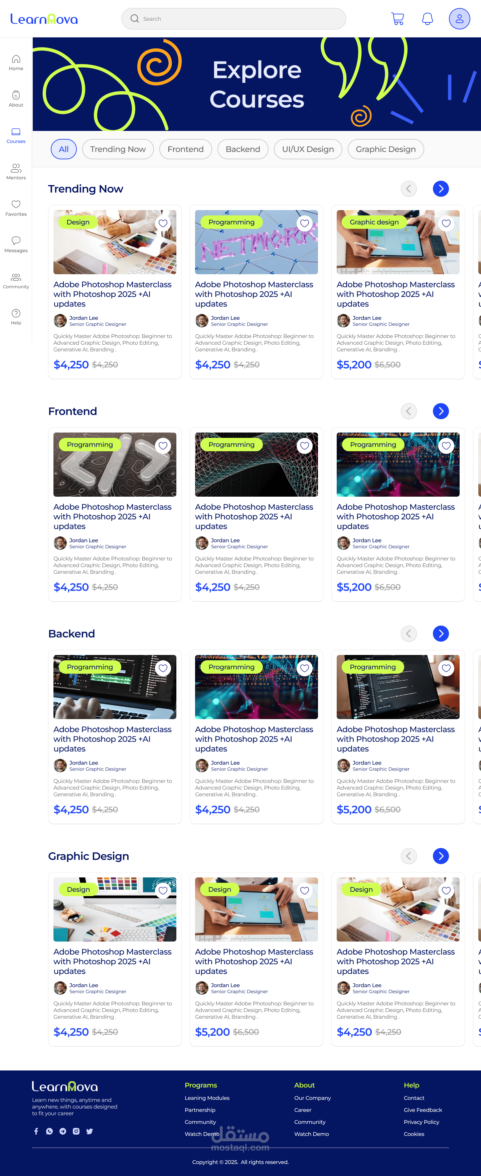Screen dimensions: 481x1176
Task: Select the UI/UX Design filter chip
Action: [x=308, y=149]
